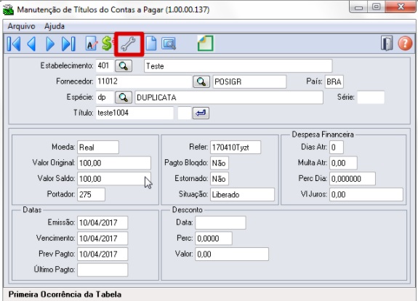Click the Refer field 170410Tyzt

tap(236, 147)
